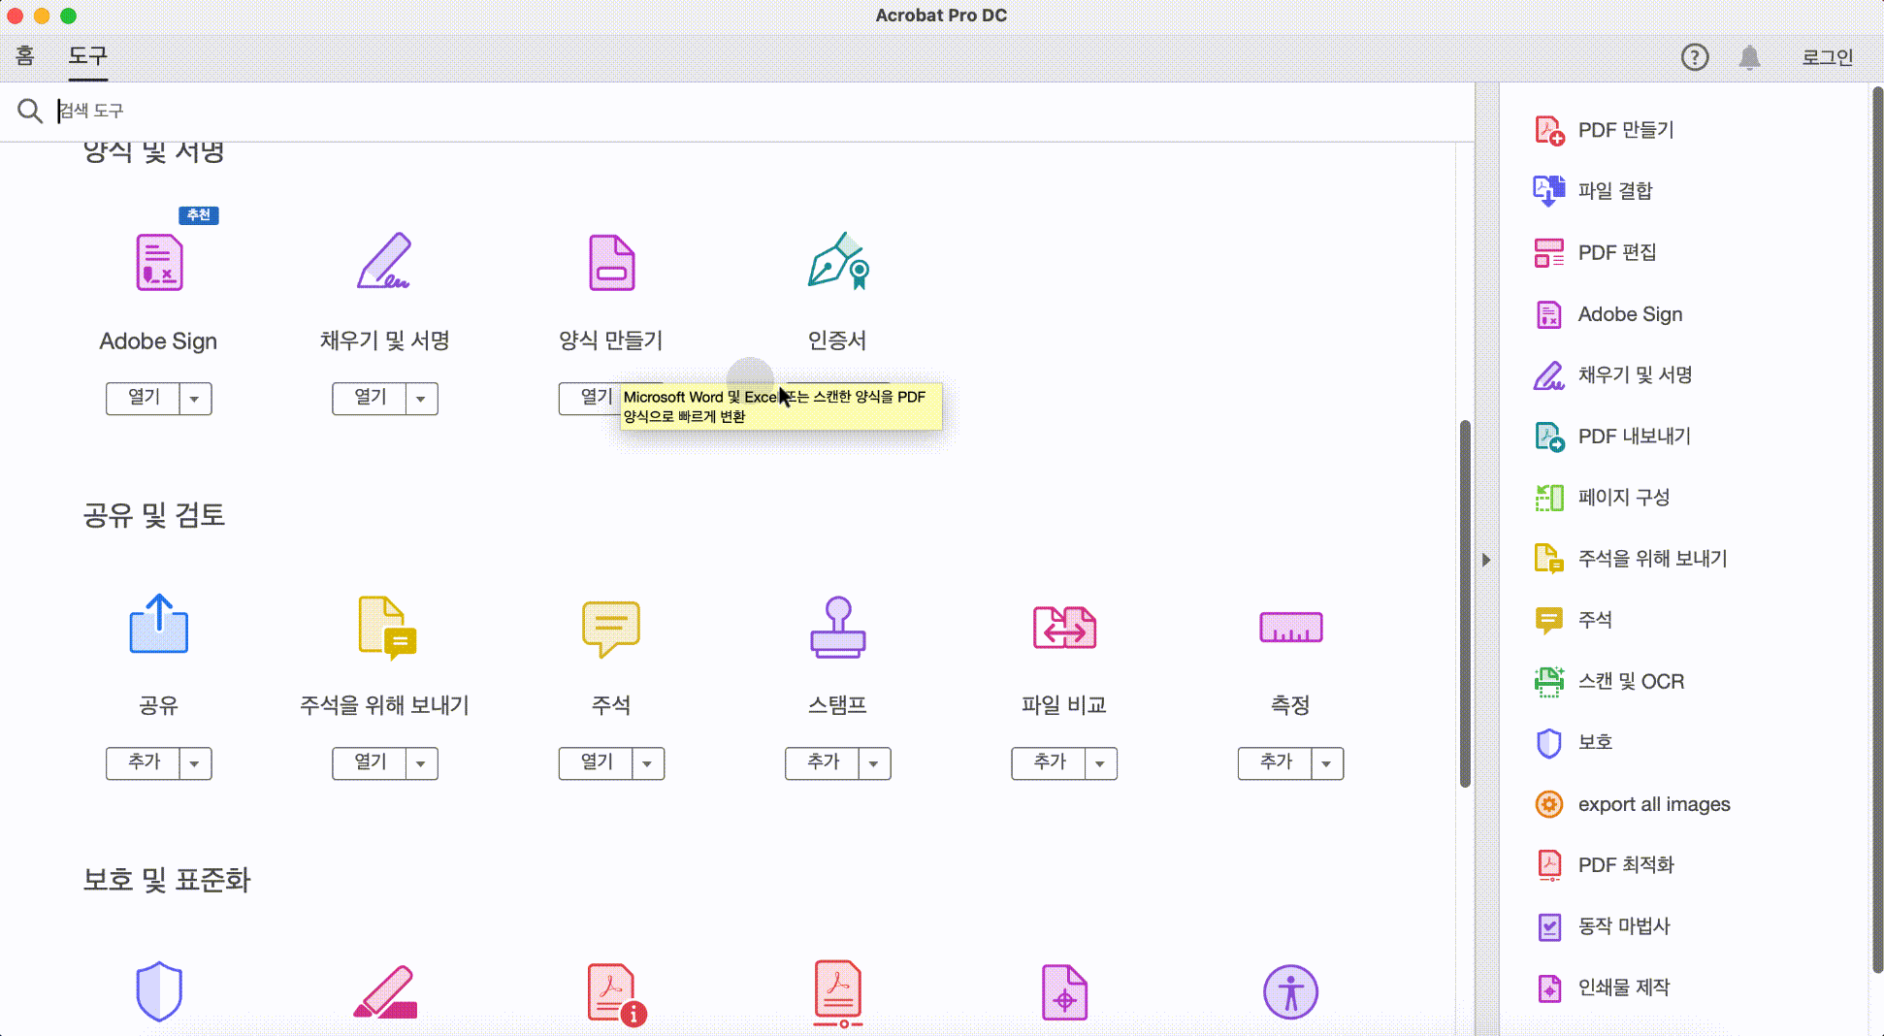
Task: Open 보호 in the right sidebar
Action: point(1573,743)
